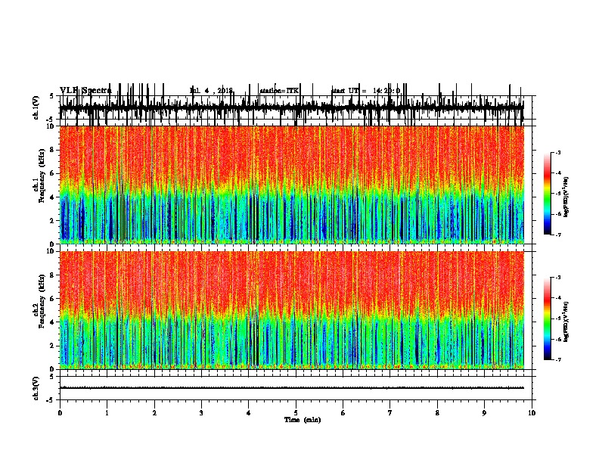Click the "-3" top value on ch.2 color bar
Screen dimensions: 599x463
557,278
